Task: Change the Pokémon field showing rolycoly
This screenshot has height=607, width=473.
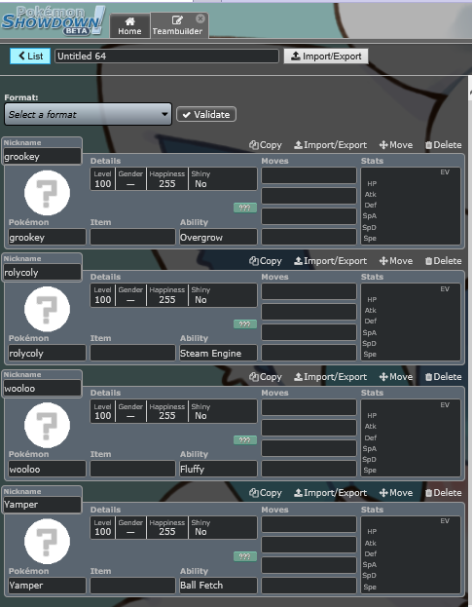Action: pos(47,353)
